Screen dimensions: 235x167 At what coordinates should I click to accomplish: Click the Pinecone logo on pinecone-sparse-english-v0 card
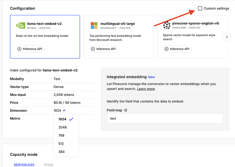(167, 25)
